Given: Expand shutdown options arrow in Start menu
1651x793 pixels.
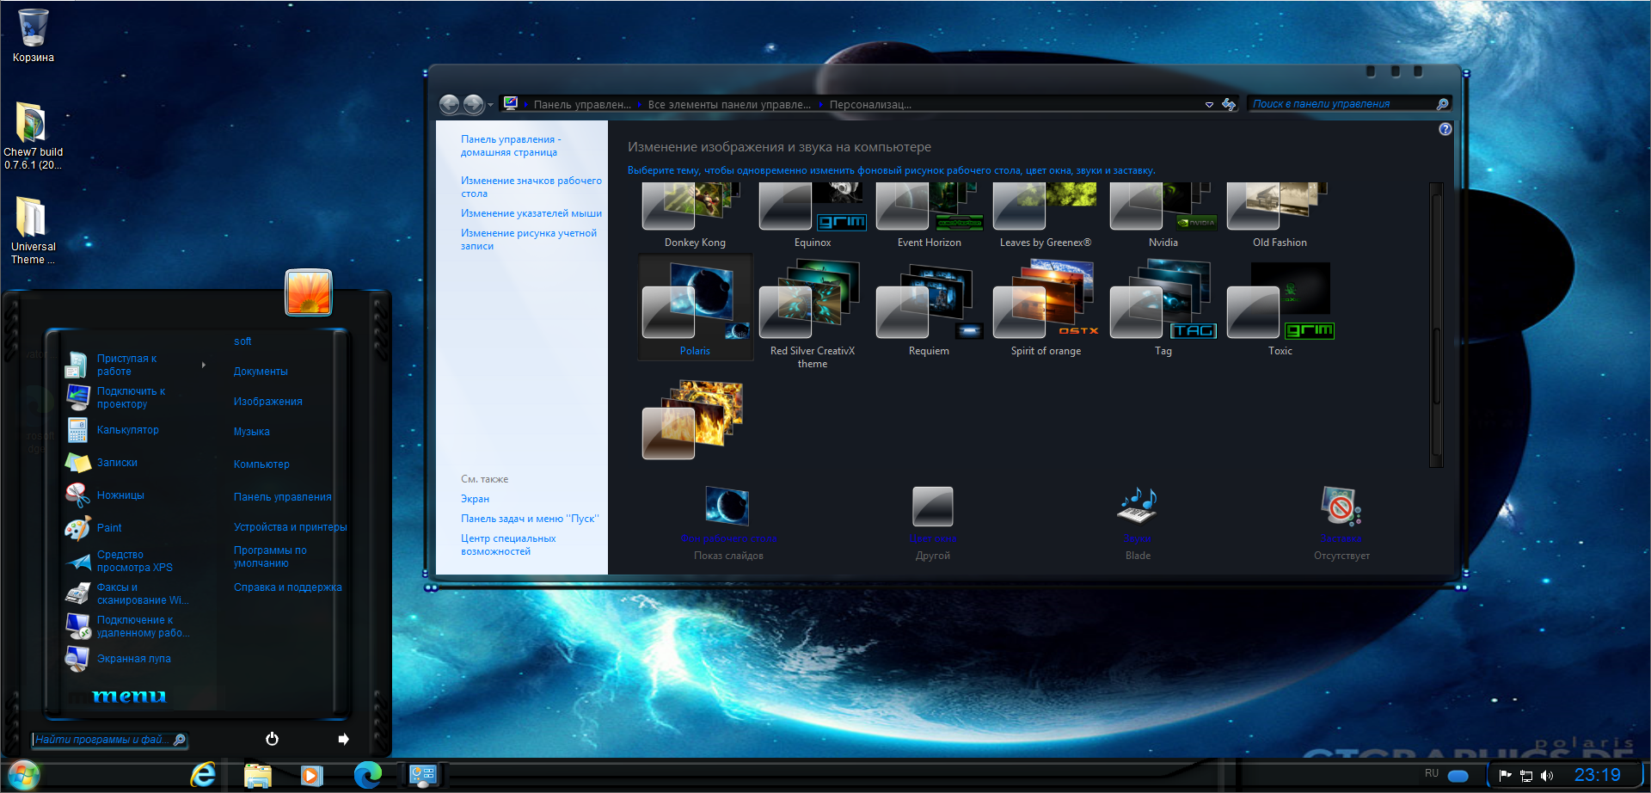Looking at the screenshot, I should [344, 739].
